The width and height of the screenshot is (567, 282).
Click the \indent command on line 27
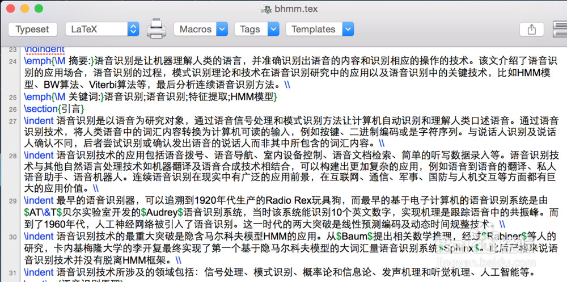tap(39, 120)
